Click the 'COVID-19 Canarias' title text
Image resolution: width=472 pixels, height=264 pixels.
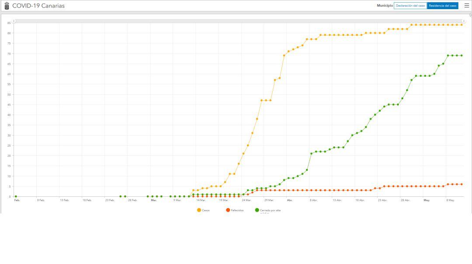(38, 6)
